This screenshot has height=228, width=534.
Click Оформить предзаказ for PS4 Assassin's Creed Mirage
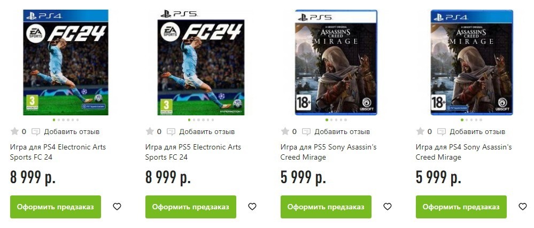point(461,207)
